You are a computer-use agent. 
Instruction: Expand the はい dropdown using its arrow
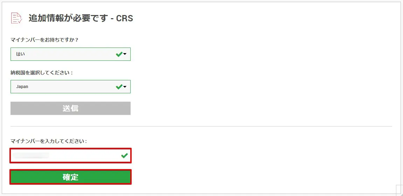point(125,55)
